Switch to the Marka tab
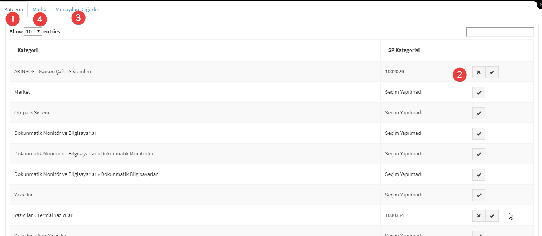The image size is (542, 236). pos(40,9)
